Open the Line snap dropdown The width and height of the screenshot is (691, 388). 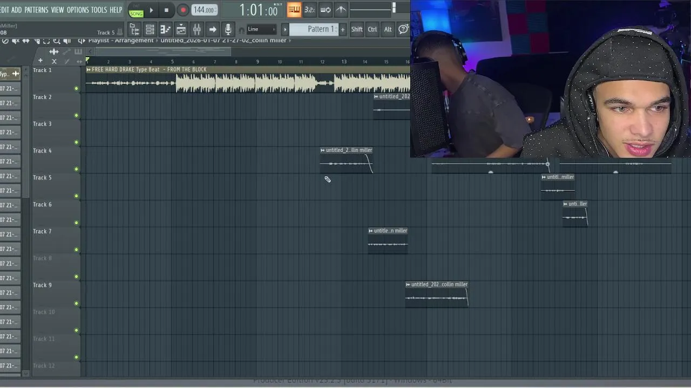tap(262, 29)
